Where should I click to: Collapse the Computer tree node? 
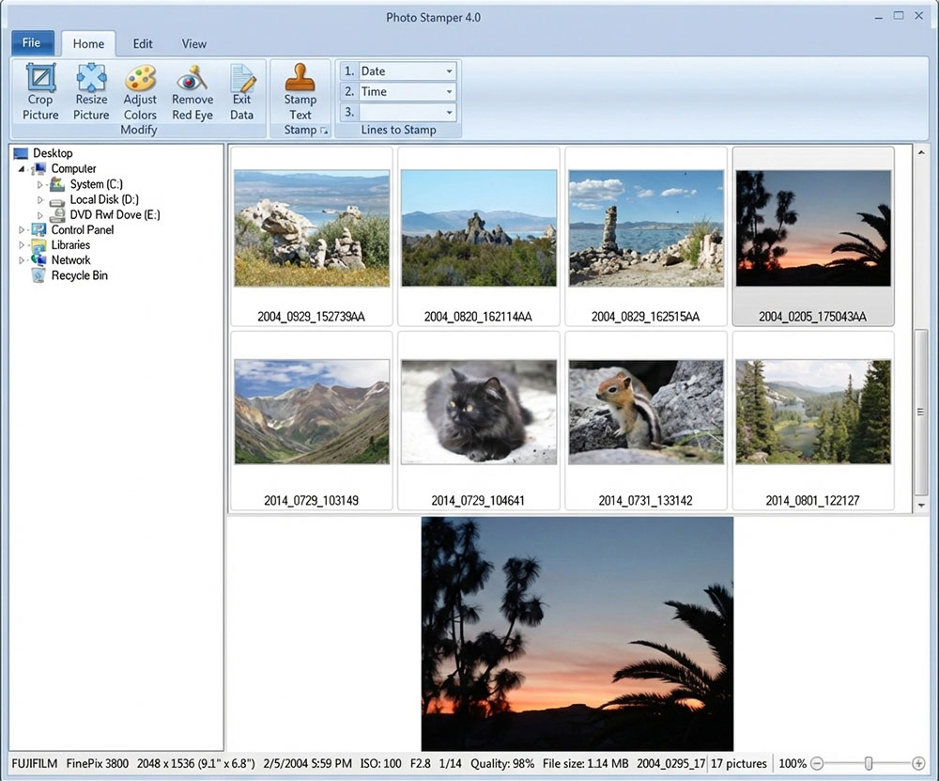coord(22,169)
